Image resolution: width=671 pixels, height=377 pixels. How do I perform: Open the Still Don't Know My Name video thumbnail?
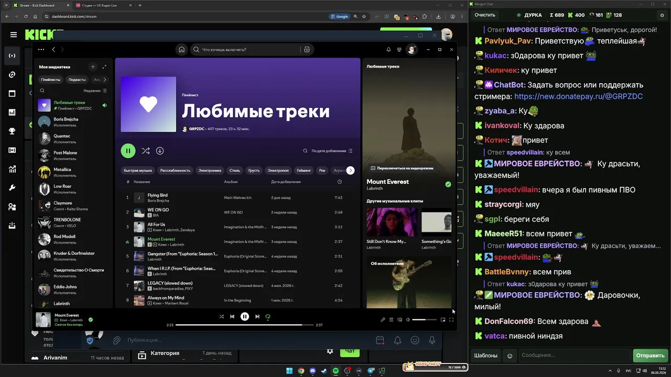click(x=392, y=222)
